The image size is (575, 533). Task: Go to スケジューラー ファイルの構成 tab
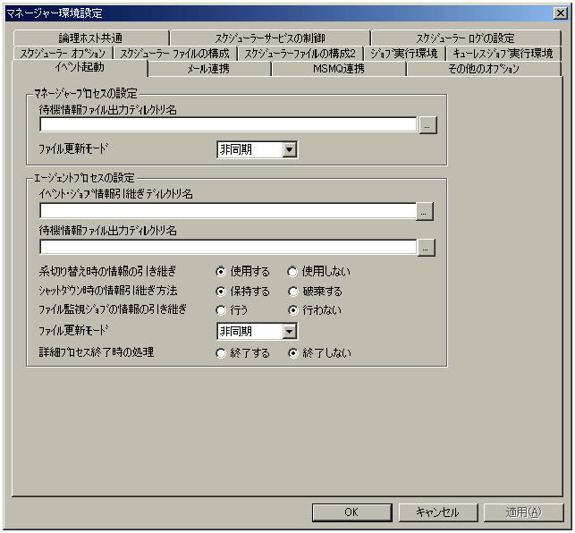(x=175, y=53)
